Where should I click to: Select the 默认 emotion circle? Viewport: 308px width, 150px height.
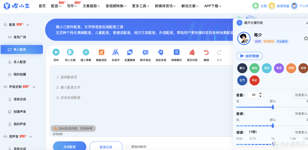[x=242, y=68]
